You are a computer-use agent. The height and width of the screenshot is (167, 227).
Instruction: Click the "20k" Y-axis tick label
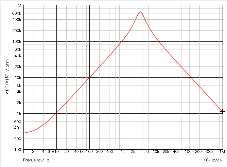click(18, 67)
